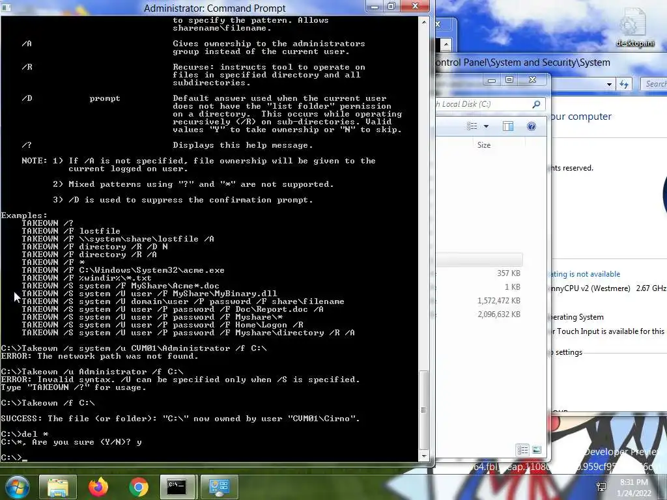The width and height of the screenshot is (667, 500).
Task: Switch Explorer to details view icon
Action: (522, 450)
